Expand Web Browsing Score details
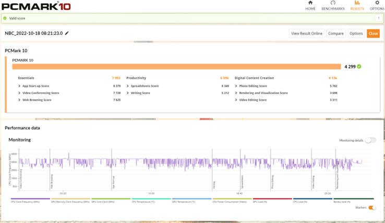 tap(19, 100)
